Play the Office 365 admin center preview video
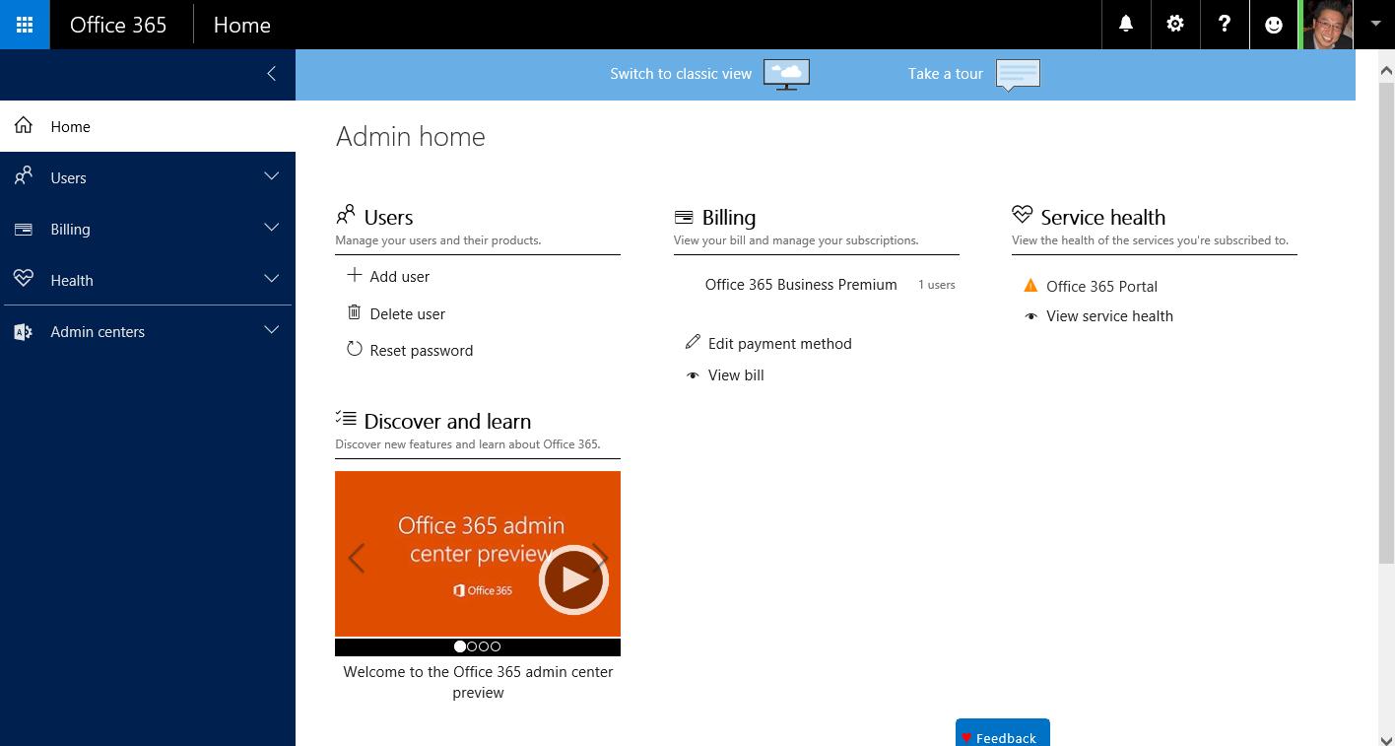This screenshot has width=1395, height=746. [573, 579]
